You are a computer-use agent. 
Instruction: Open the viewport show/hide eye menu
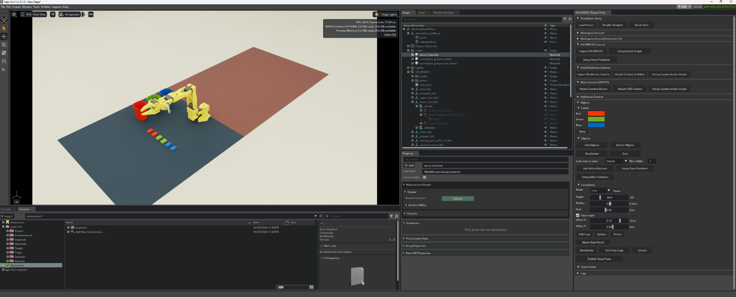53,14
